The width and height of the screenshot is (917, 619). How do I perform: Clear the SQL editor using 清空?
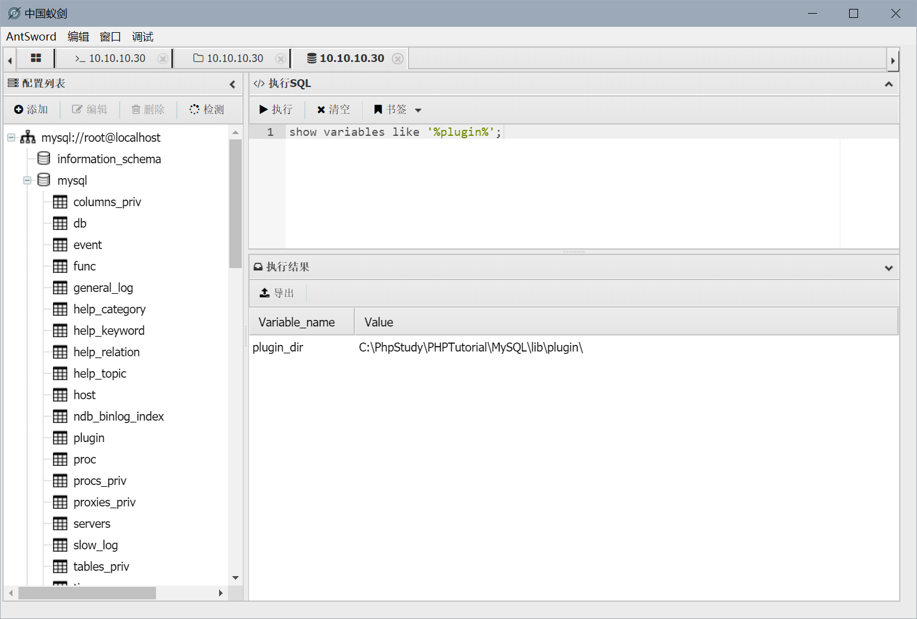coord(333,110)
